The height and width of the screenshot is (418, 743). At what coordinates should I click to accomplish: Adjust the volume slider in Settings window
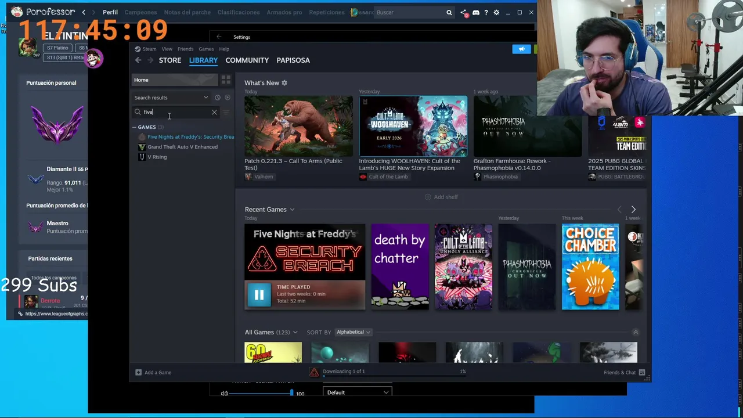[x=261, y=394]
